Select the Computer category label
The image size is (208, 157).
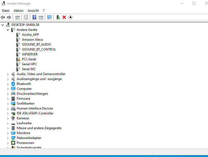click(x=24, y=89)
